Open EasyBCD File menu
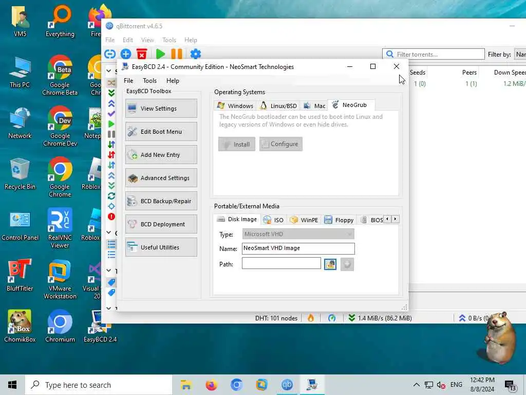The width and height of the screenshot is (526, 395). click(x=128, y=81)
